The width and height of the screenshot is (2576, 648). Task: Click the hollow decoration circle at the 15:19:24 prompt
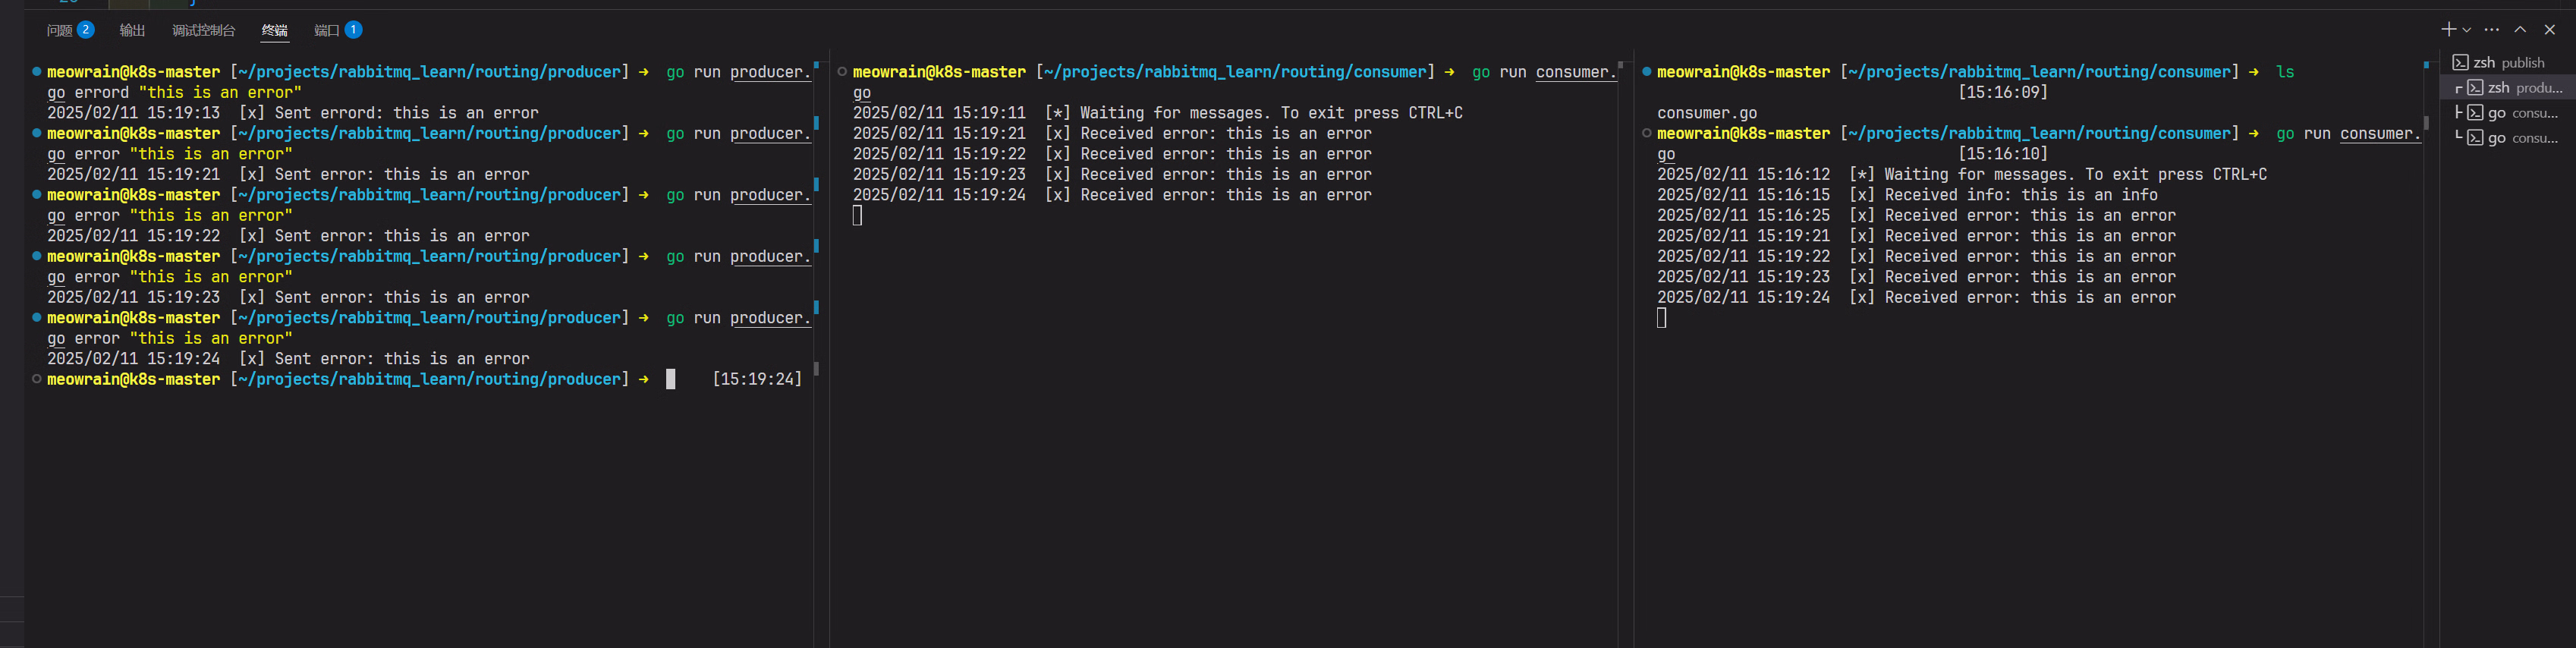point(37,379)
